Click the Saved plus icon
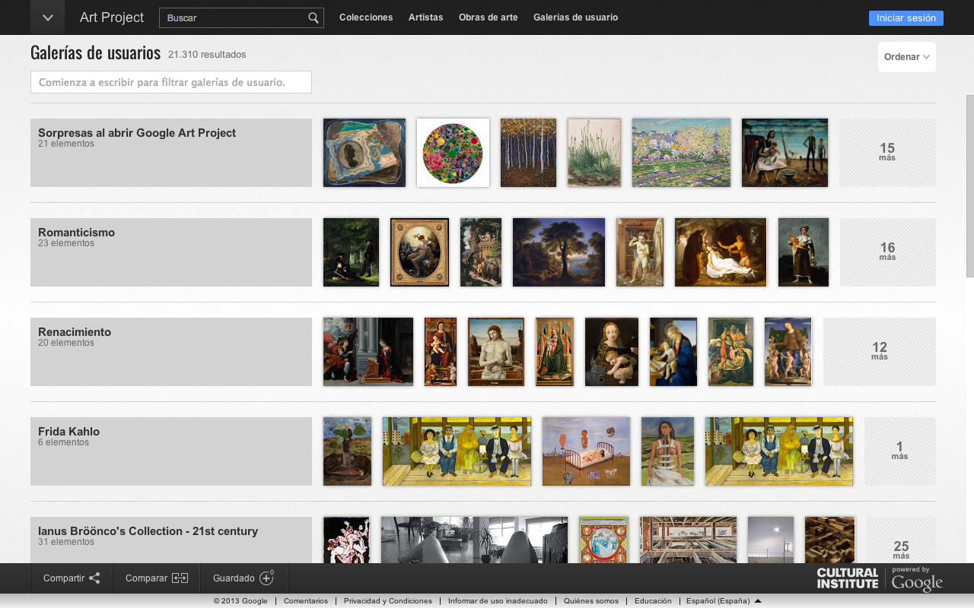 266,578
